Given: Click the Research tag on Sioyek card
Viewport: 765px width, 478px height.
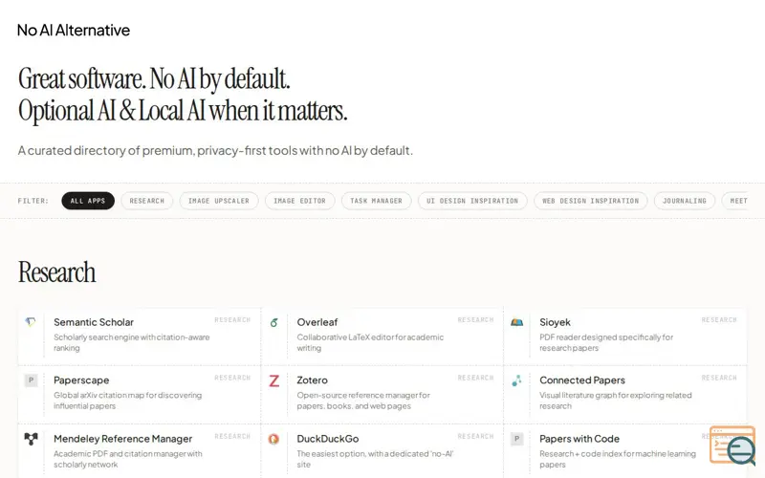Looking at the screenshot, I should [x=719, y=320].
